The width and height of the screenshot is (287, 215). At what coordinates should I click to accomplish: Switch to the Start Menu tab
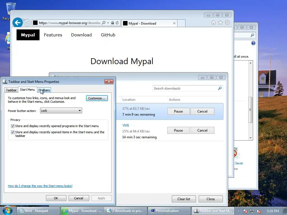(27, 90)
